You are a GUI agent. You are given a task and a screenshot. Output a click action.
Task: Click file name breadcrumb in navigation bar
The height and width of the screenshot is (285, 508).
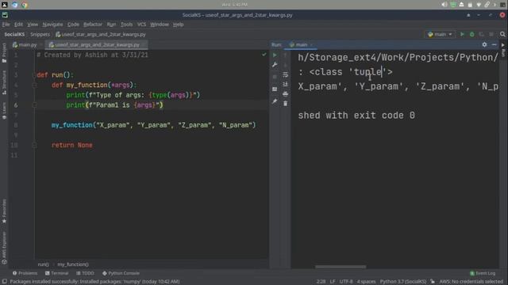101,34
